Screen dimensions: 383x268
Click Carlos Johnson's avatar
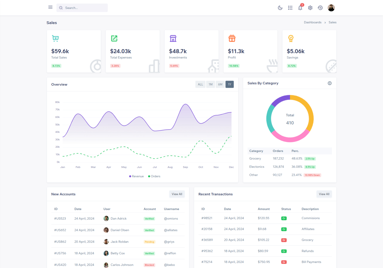[106, 265]
